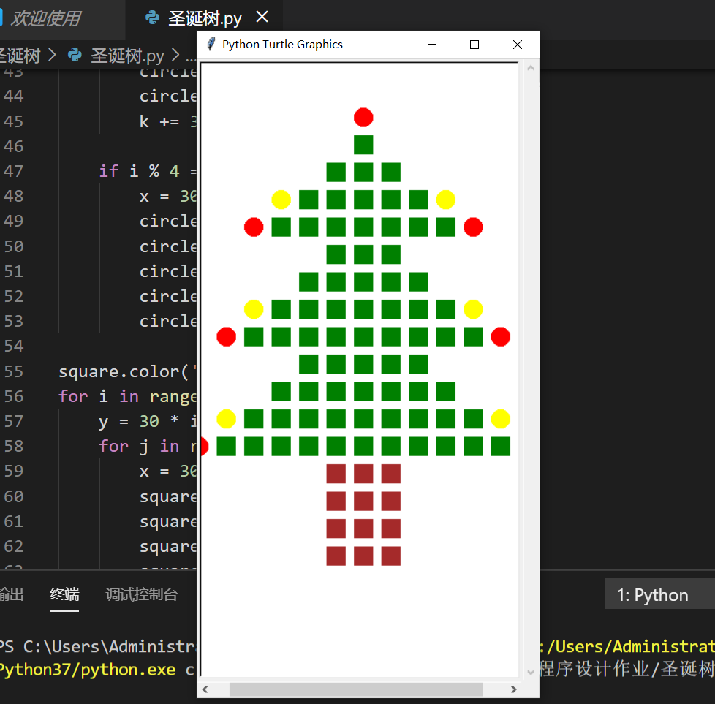Click 'k +=' on line 45

point(159,122)
